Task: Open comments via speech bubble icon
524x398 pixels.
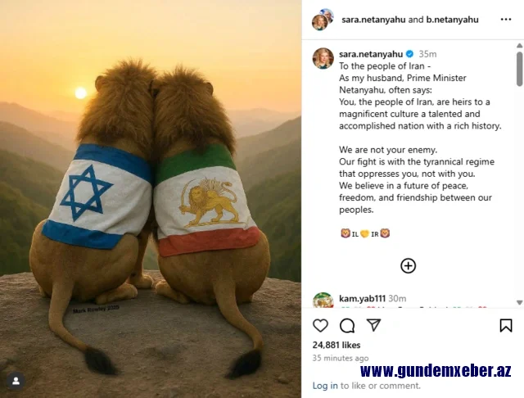Action: 347,325
